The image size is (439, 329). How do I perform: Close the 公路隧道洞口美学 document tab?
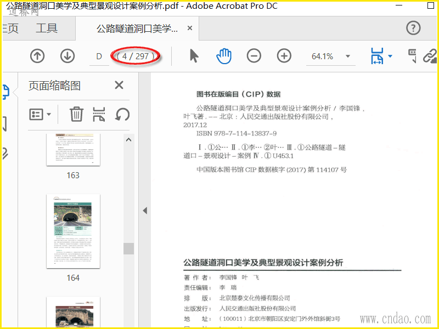coord(190,28)
